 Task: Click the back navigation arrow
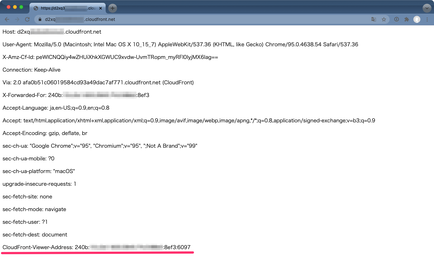tap(7, 19)
